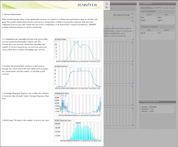Click the 40,245 peak label on Hit Count
Screen dimensions: 178x147
[x=78, y=123]
